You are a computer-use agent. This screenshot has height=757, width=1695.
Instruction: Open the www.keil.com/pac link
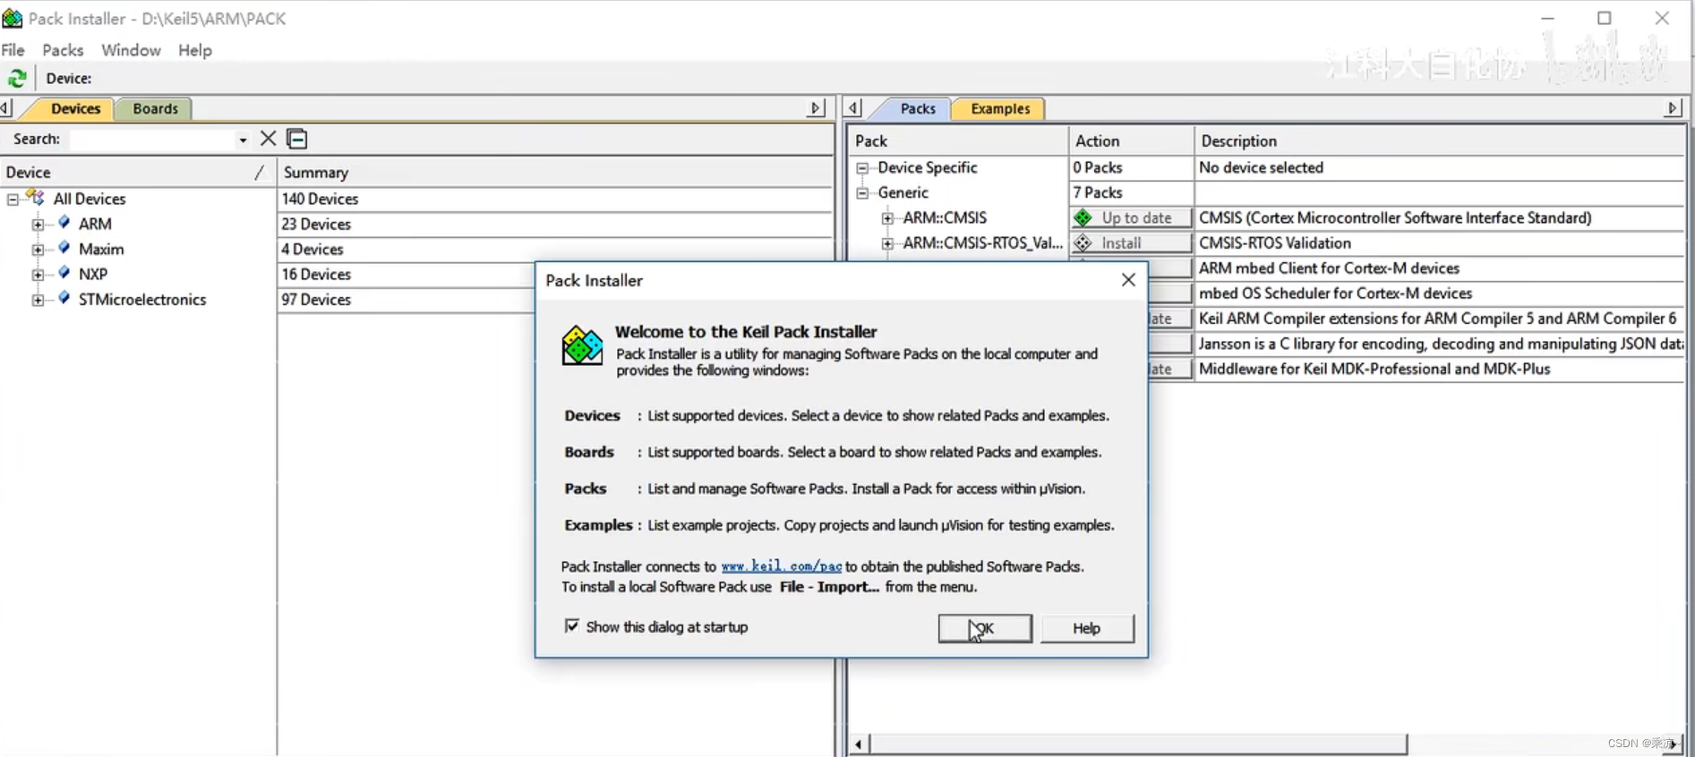[x=782, y=566]
